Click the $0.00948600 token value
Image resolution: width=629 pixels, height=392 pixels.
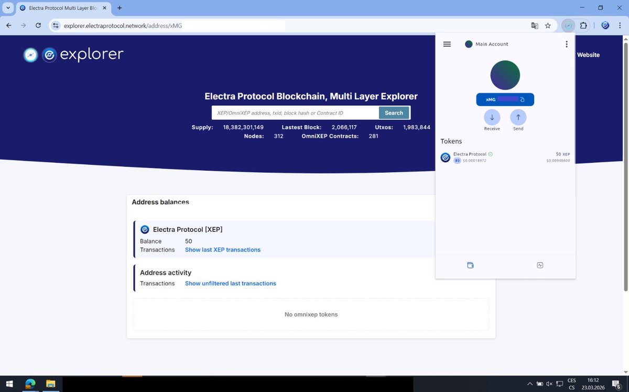(558, 161)
